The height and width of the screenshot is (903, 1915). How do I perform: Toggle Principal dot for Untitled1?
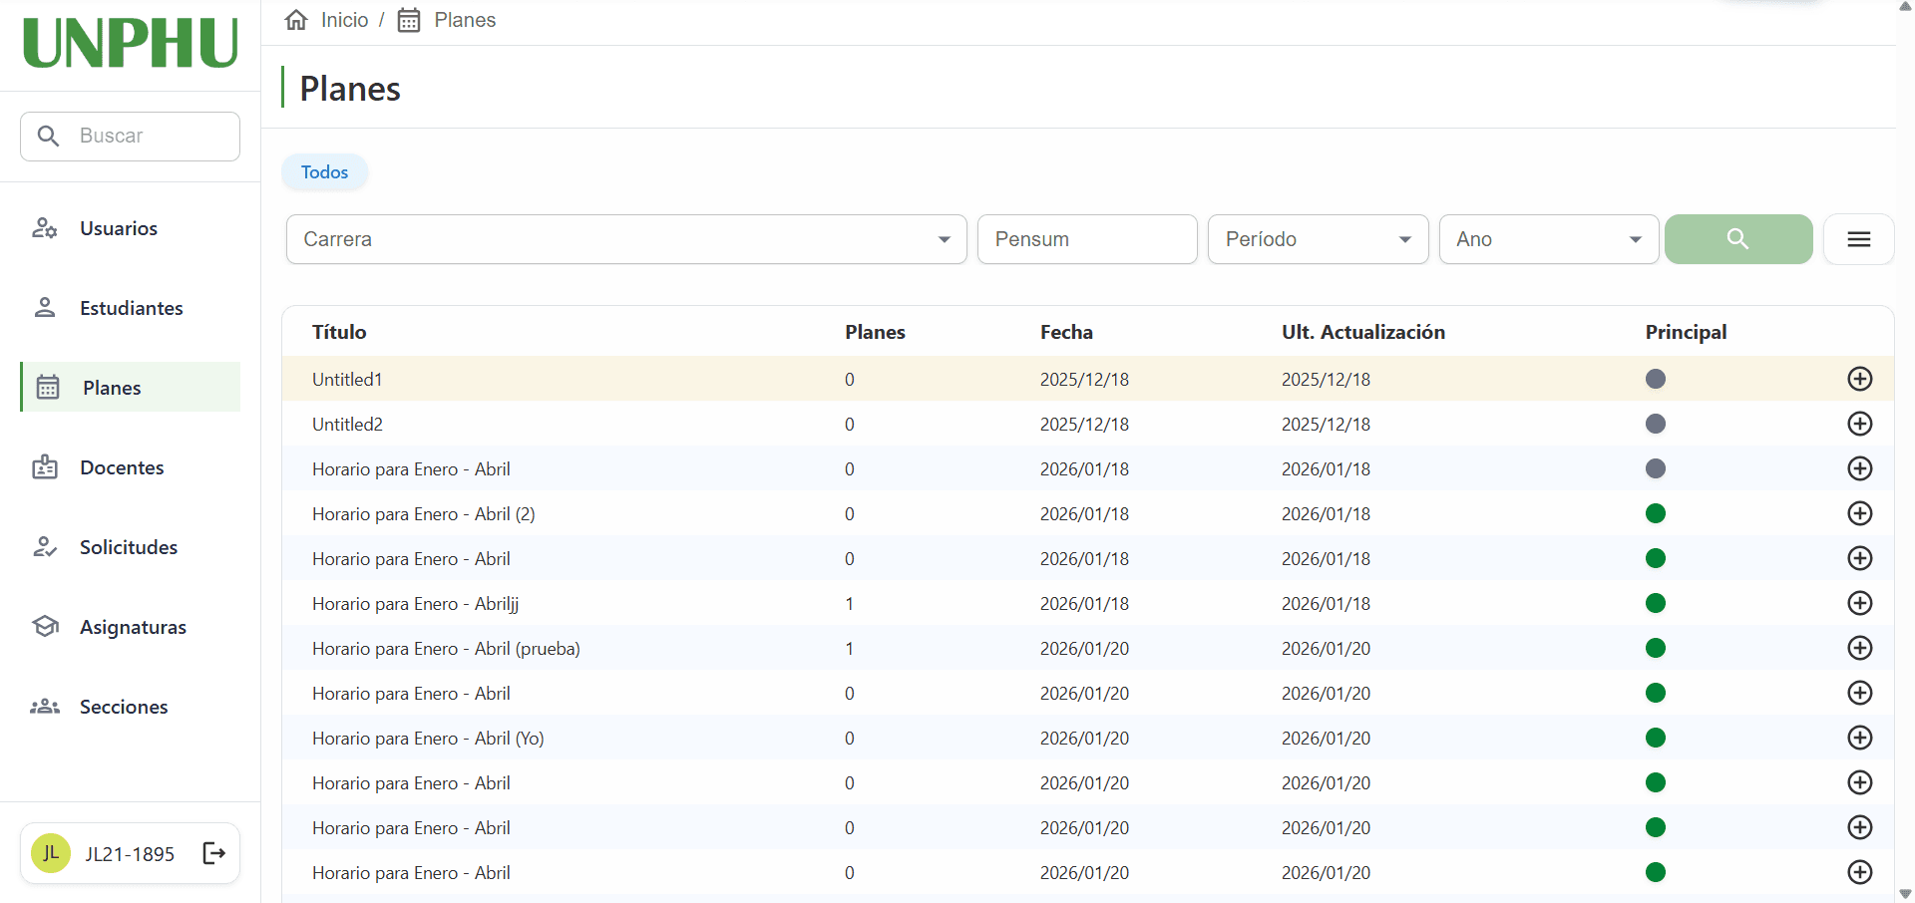tap(1656, 379)
